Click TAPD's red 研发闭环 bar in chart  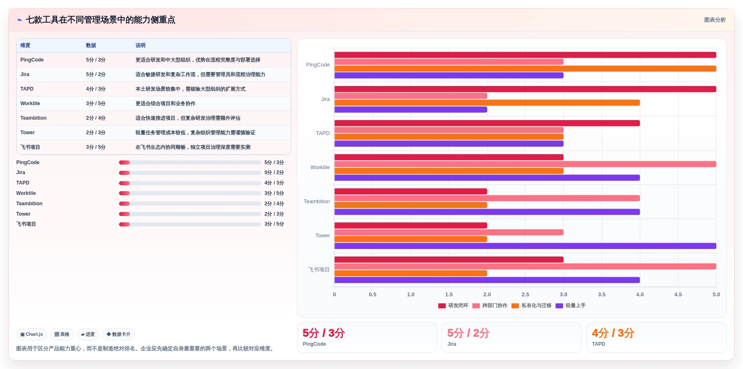pos(487,123)
